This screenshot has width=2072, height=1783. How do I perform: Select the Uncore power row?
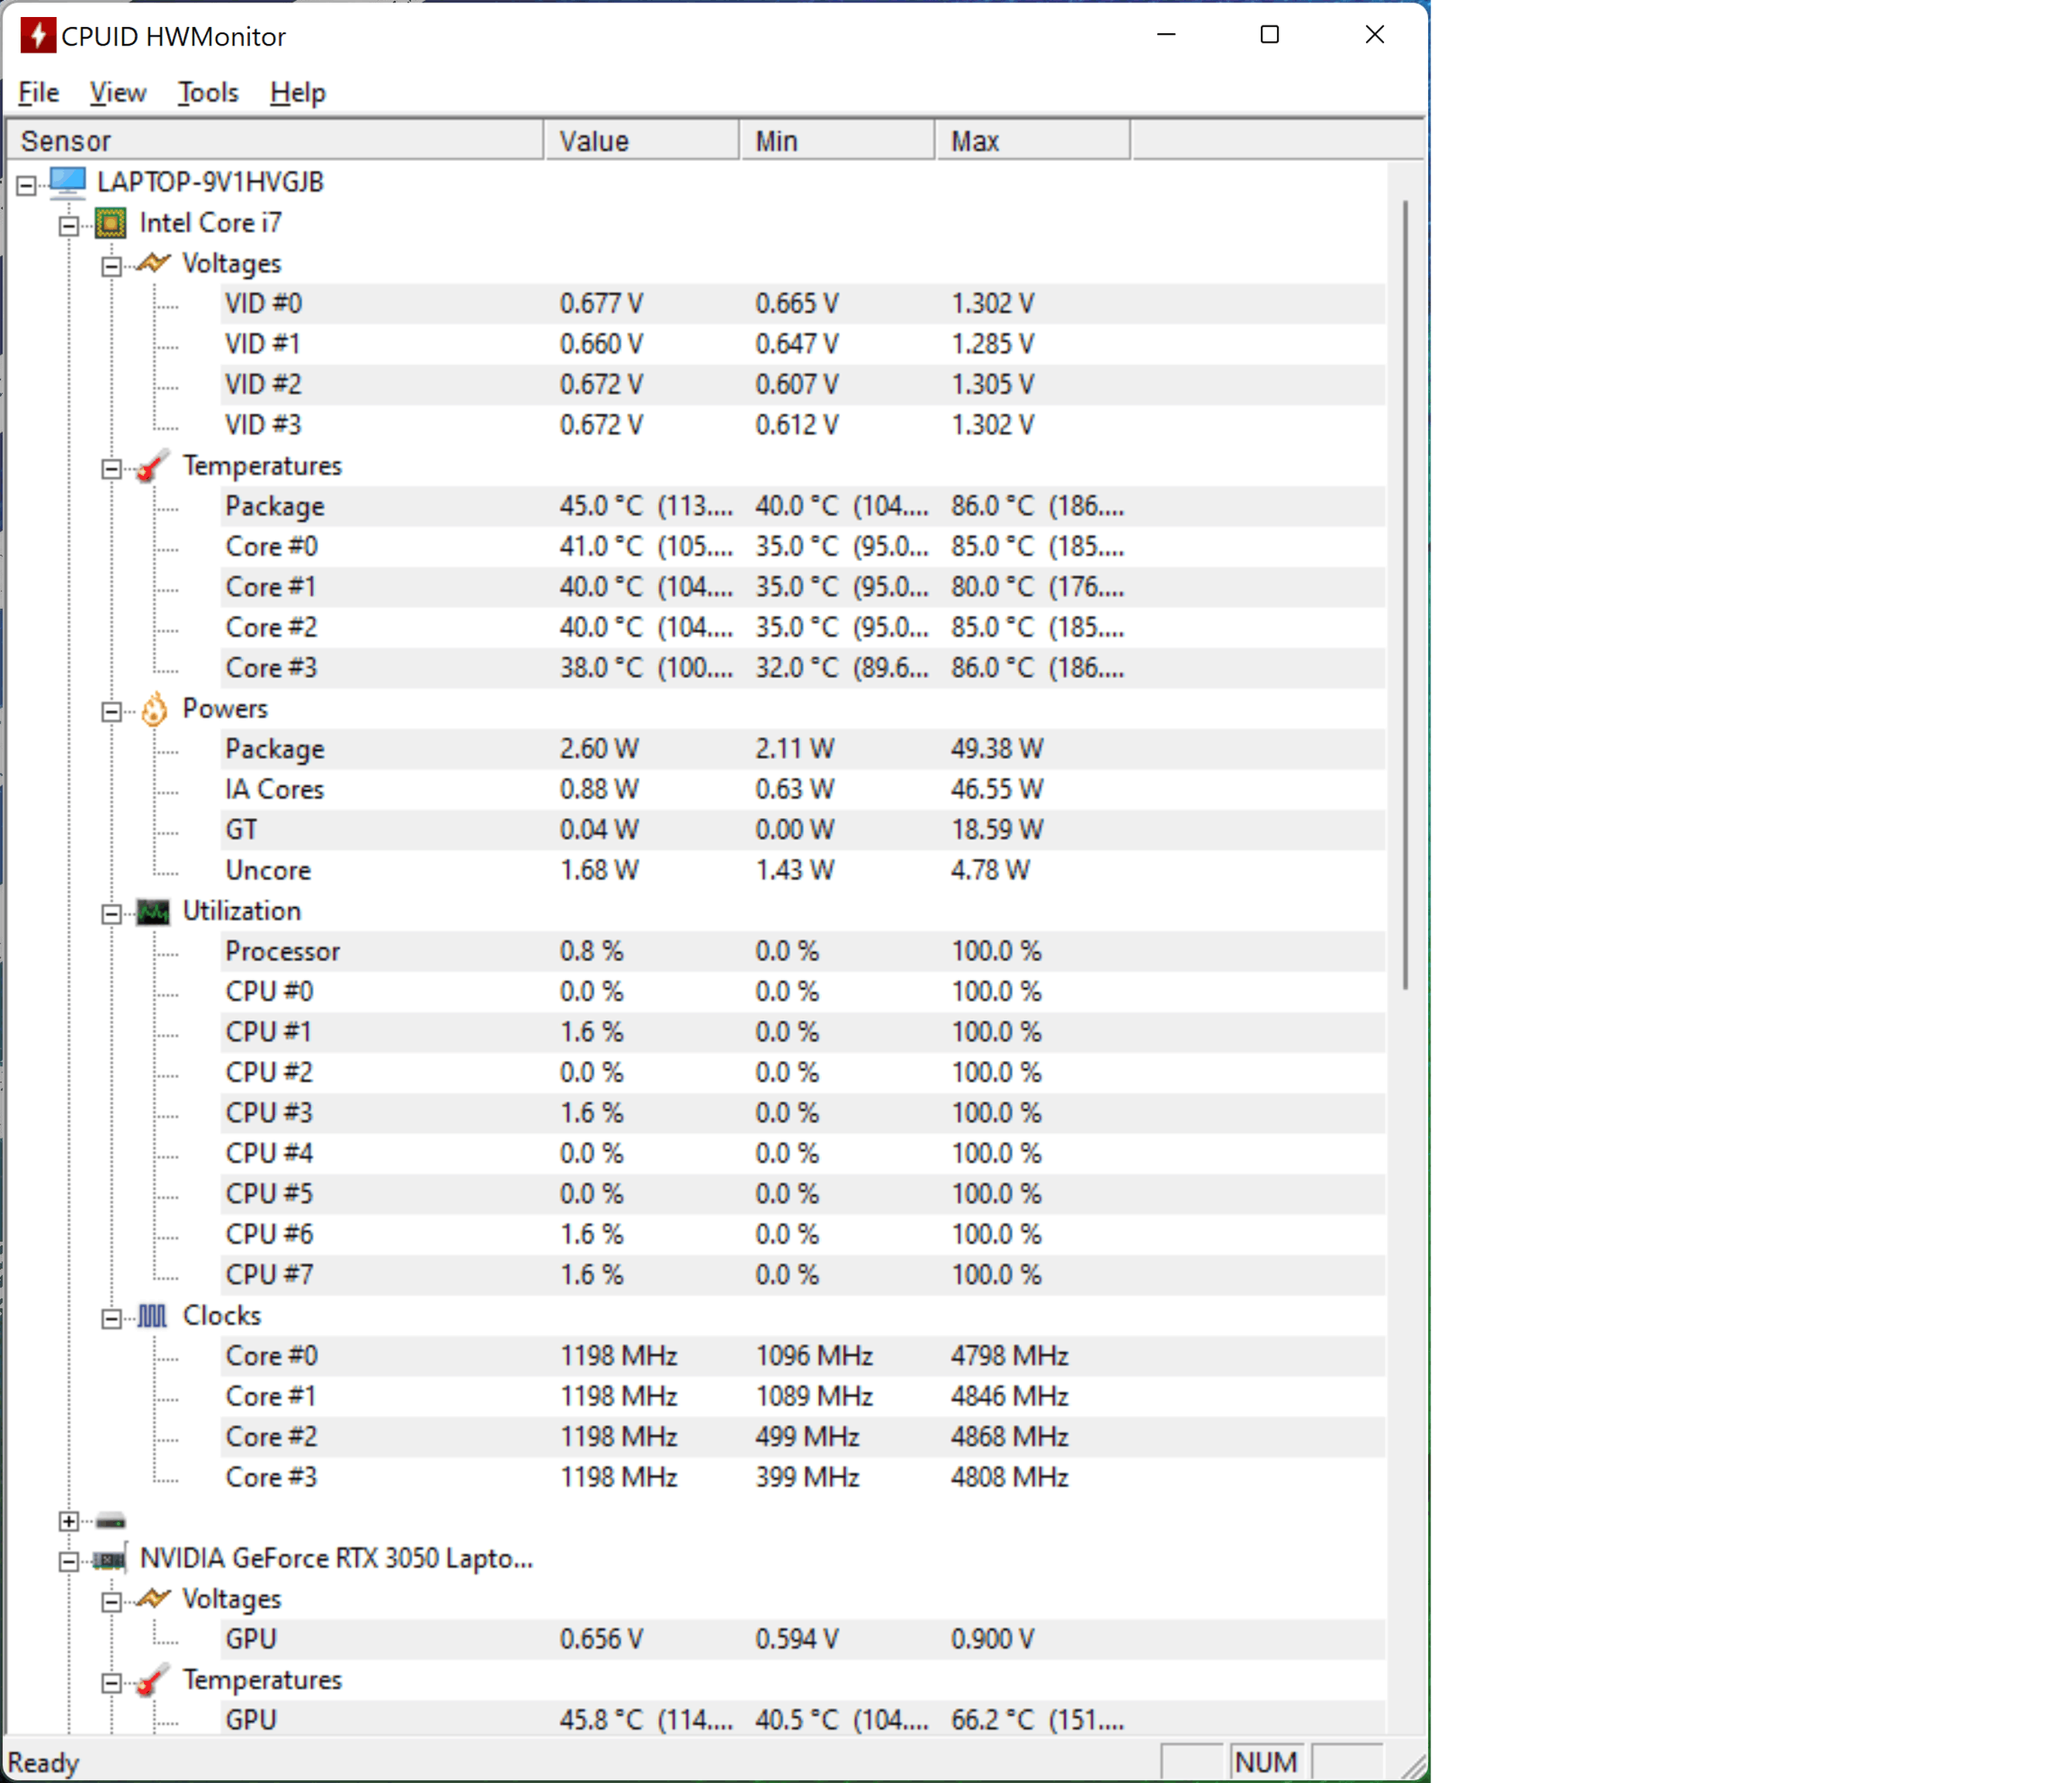click(803, 871)
